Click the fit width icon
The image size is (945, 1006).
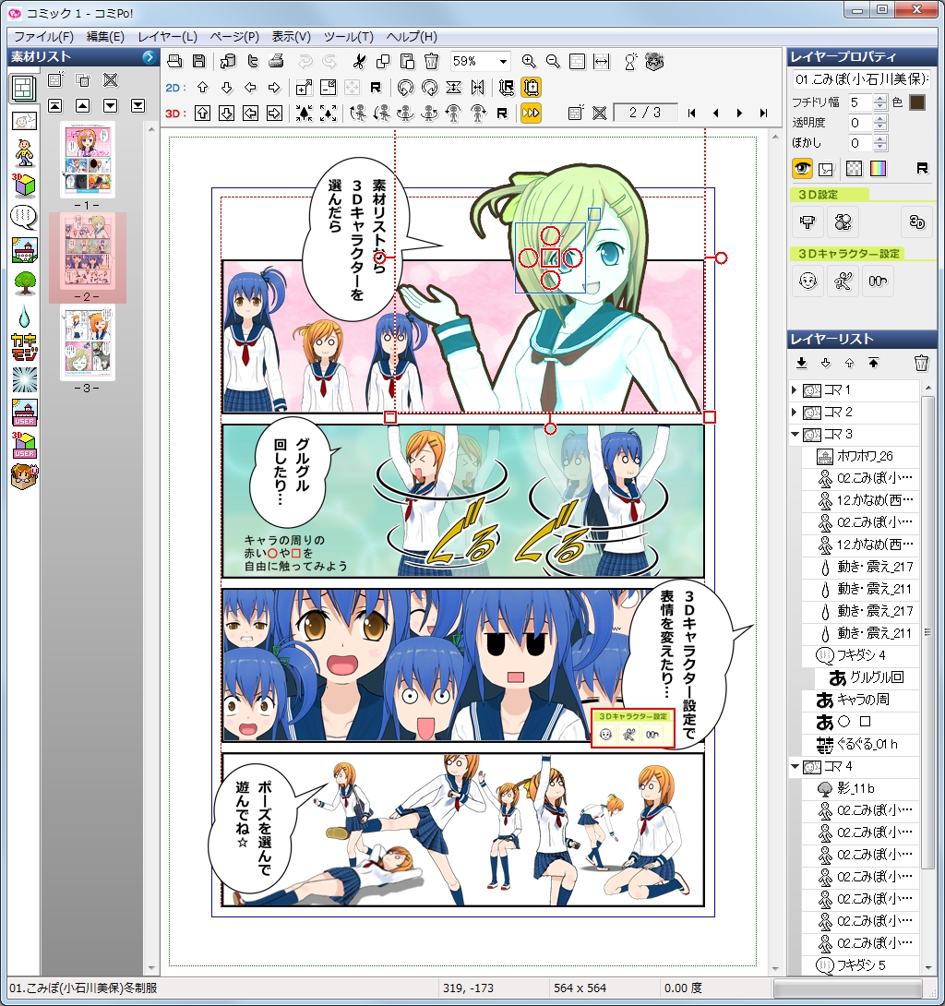pyautogui.click(x=601, y=62)
